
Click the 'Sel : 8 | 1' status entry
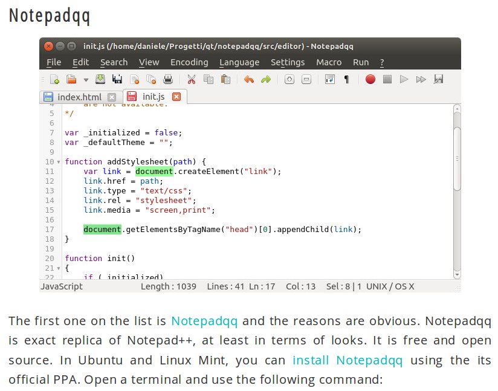344,286
